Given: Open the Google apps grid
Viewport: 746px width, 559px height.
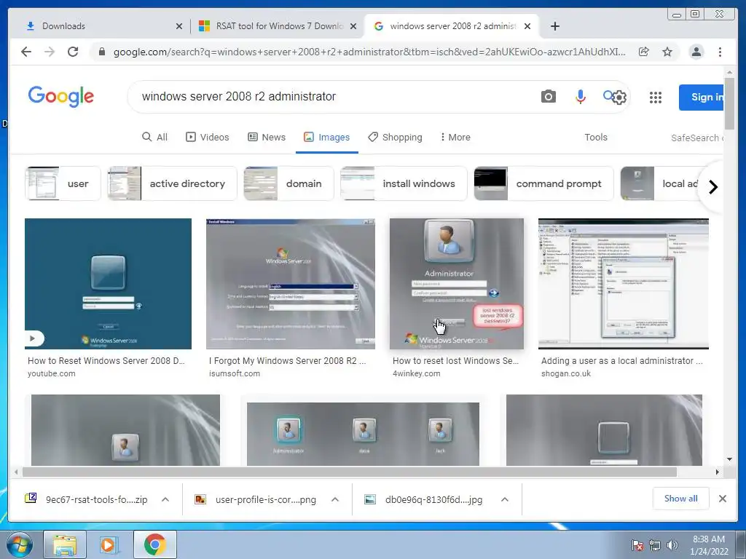Looking at the screenshot, I should pos(656,98).
